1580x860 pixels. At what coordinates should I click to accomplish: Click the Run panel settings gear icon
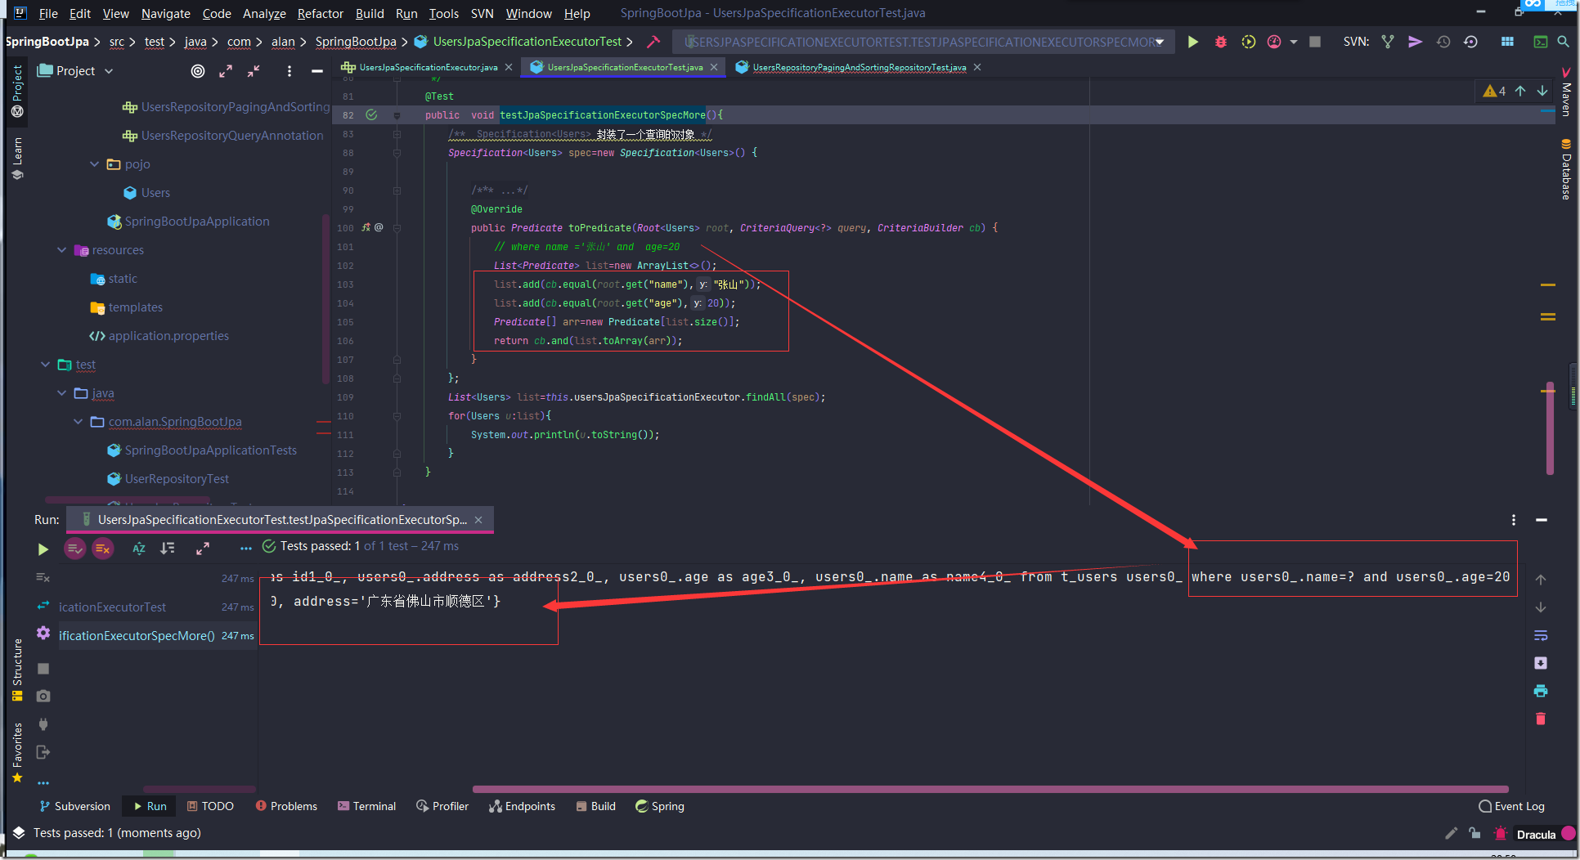pyautogui.click(x=43, y=634)
